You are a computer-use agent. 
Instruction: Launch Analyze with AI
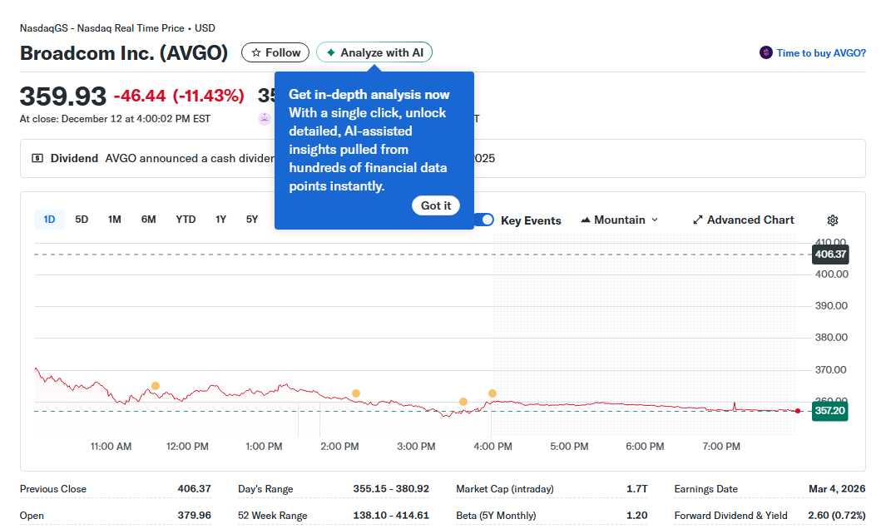pyautogui.click(x=374, y=52)
